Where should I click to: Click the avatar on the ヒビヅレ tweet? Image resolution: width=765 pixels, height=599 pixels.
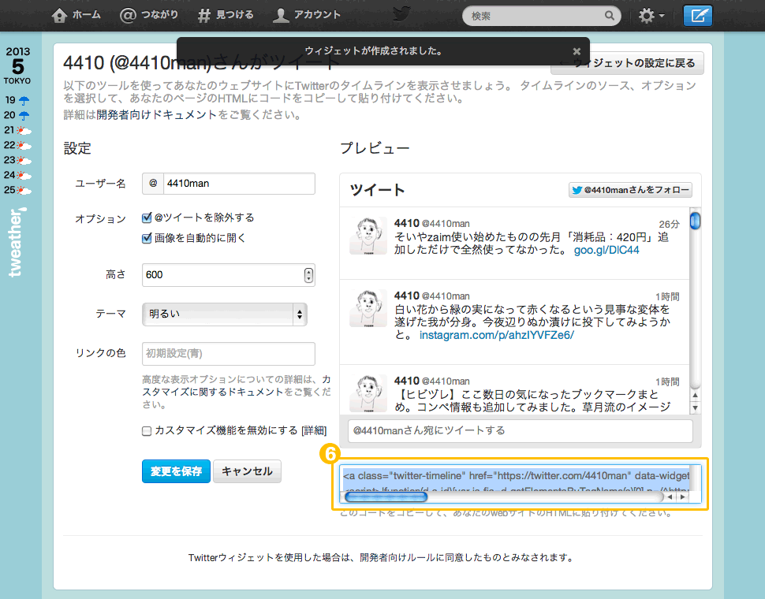[368, 393]
